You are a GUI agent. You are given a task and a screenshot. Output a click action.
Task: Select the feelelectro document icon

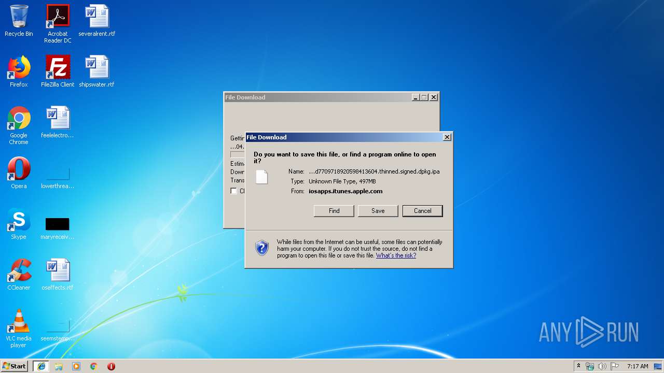pyautogui.click(x=58, y=122)
